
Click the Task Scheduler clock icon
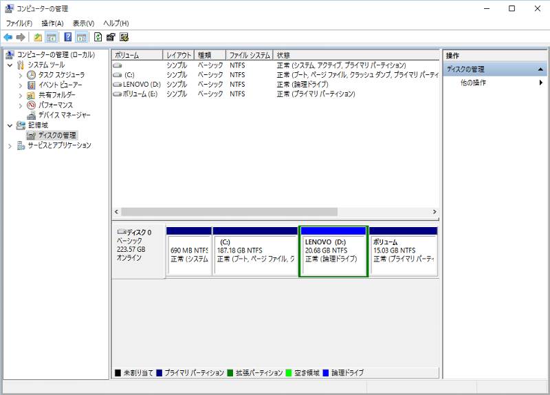click(x=31, y=75)
